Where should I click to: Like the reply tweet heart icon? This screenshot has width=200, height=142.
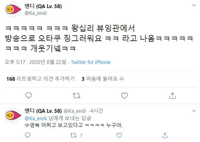119,135
